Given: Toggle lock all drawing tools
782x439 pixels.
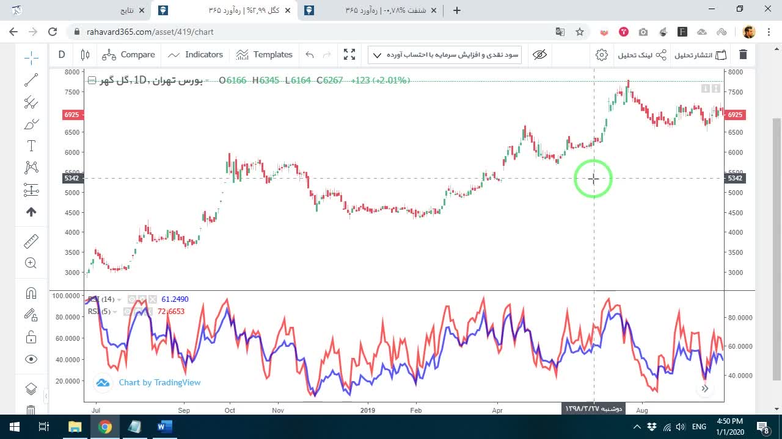Looking at the screenshot, I should [31, 337].
